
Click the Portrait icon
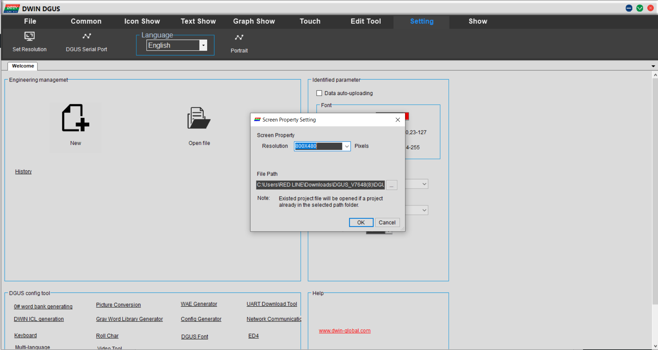point(239,38)
